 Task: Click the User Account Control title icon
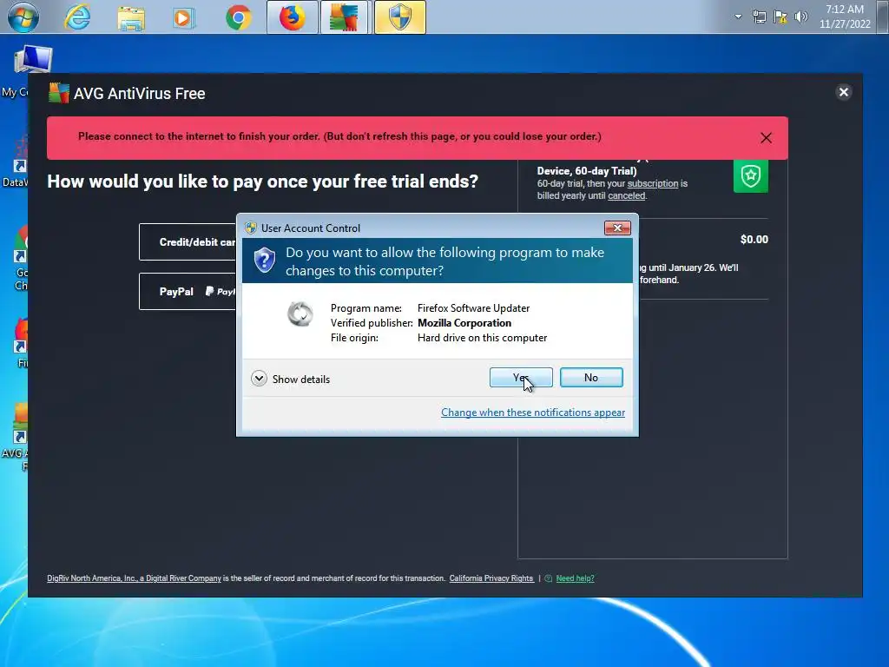[251, 228]
